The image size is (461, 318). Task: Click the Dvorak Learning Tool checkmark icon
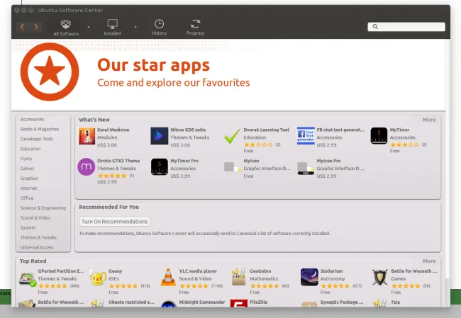click(x=232, y=136)
